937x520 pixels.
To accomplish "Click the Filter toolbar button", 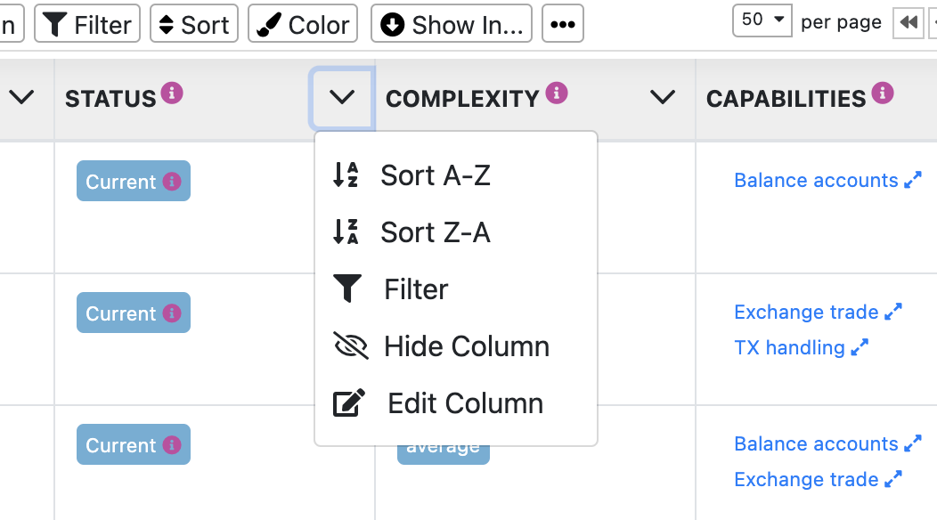I will point(87,23).
